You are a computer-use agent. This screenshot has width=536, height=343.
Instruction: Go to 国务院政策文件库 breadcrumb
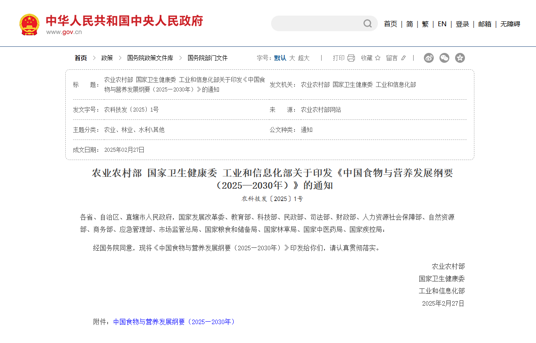pos(150,58)
